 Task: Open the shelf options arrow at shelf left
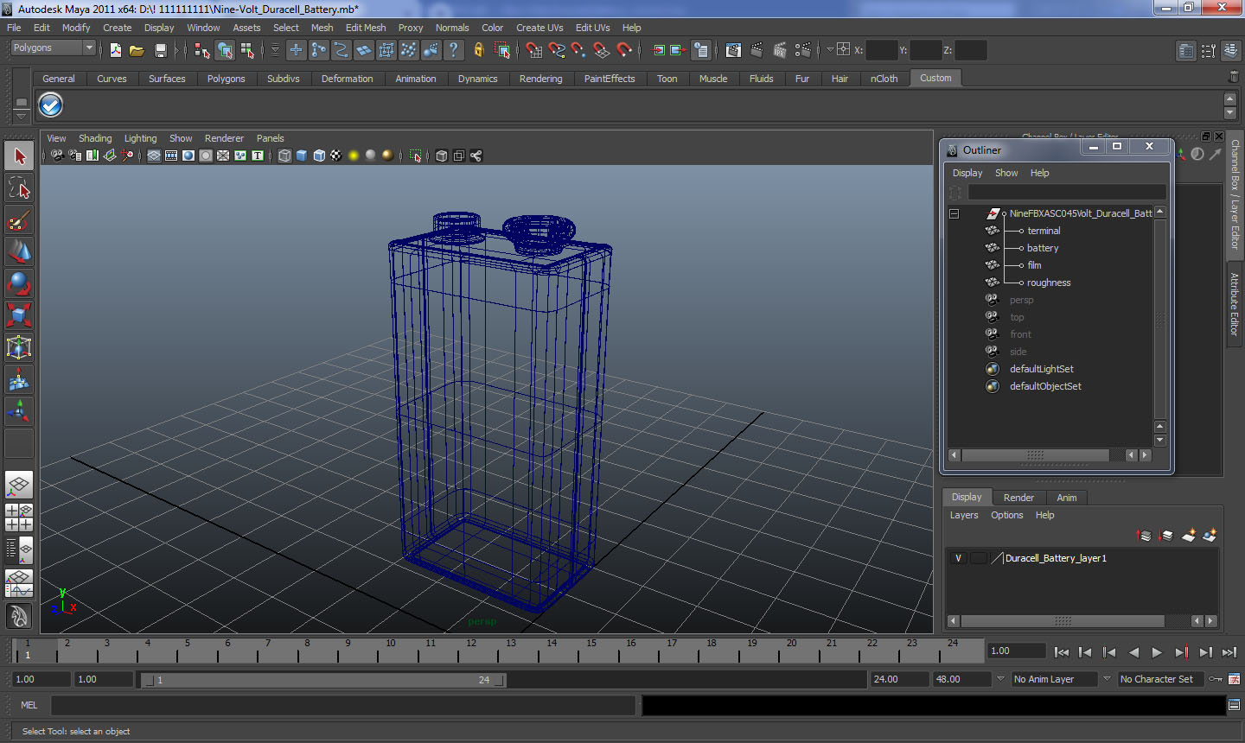[x=21, y=116]
